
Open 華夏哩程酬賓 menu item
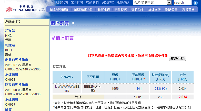point(59,10)
